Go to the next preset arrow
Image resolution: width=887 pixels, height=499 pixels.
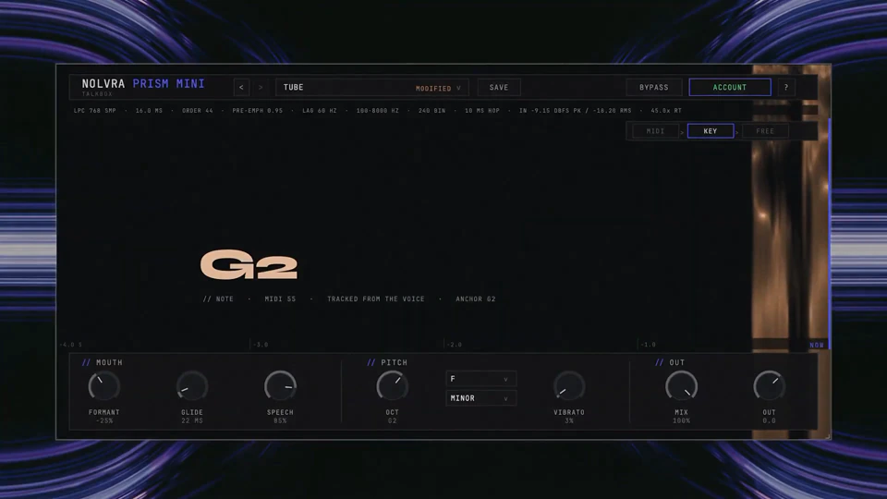pos(261,87)
